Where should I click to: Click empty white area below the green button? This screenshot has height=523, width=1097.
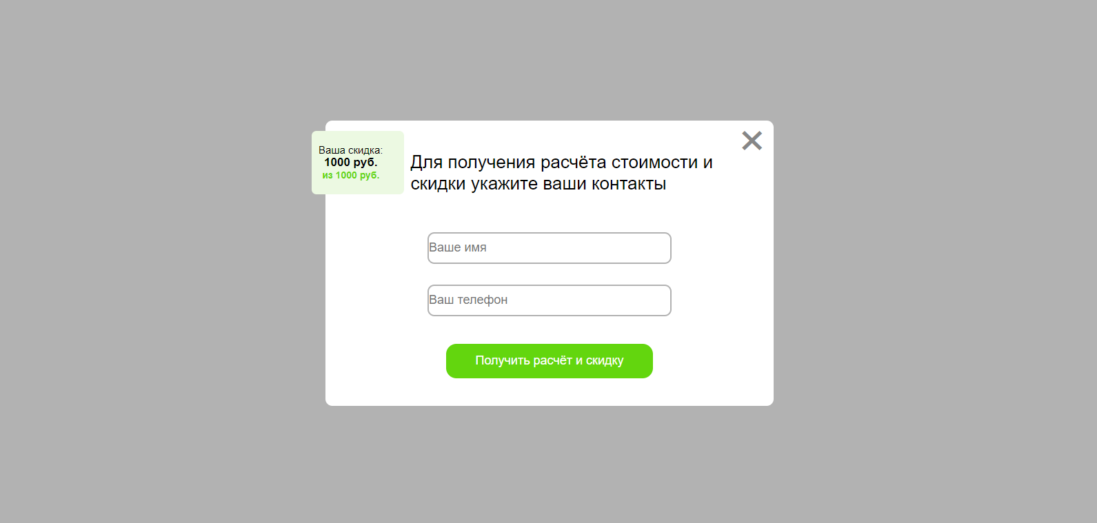(550, 392)
